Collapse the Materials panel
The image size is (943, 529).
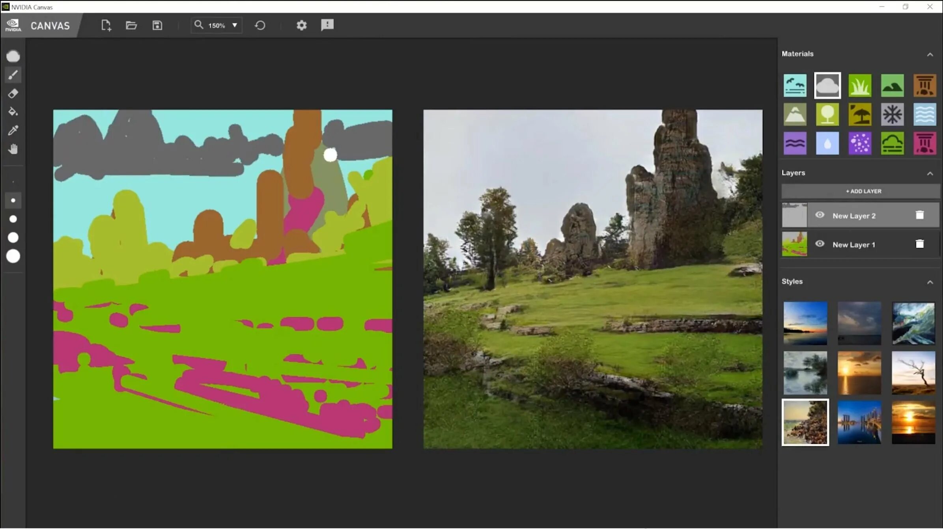930,54
